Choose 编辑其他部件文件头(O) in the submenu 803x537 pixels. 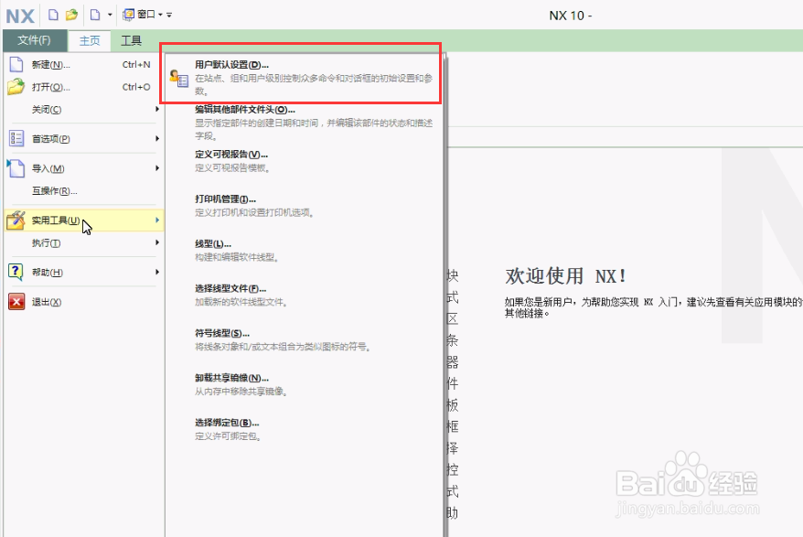click(x=305, y=122)
